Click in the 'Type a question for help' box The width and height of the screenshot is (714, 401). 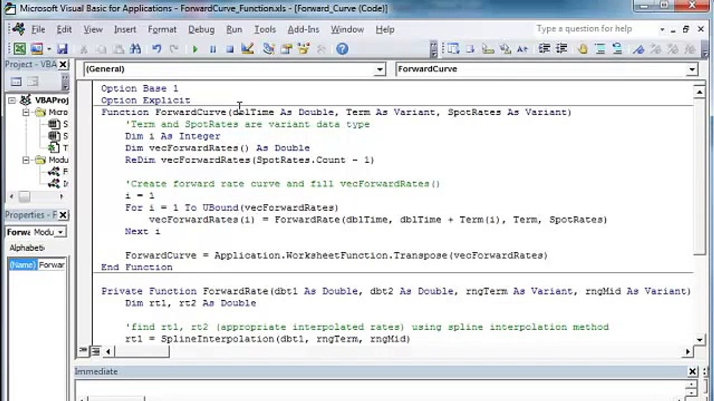tap(596, 29)
